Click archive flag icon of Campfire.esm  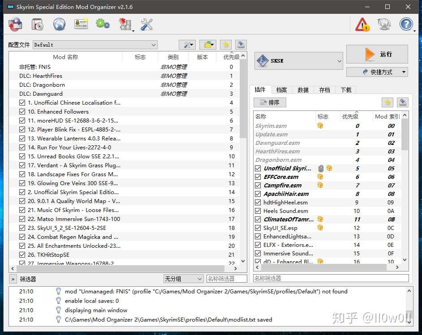coord(320,185)
